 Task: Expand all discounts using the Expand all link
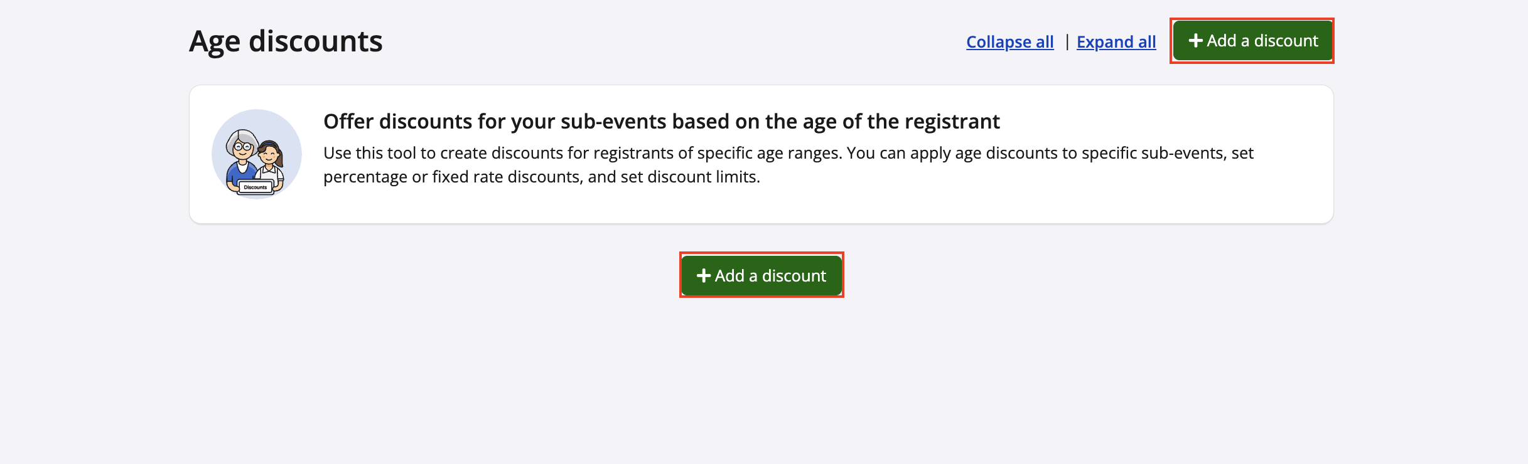pos(1116,42)
